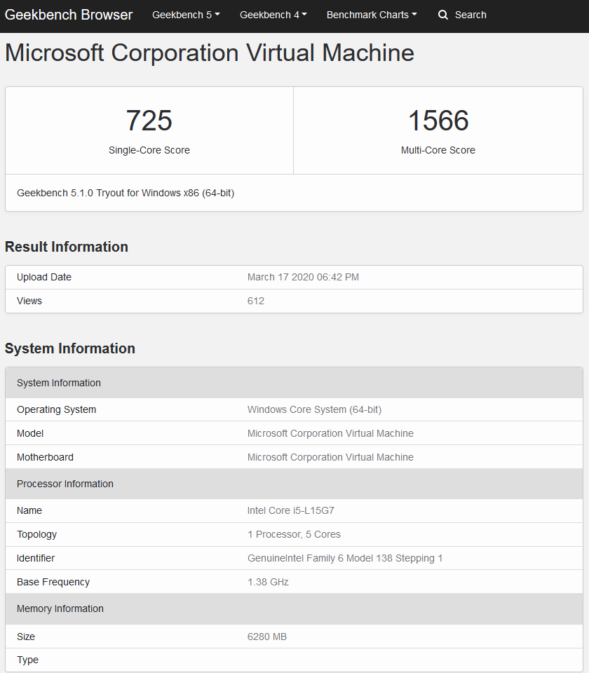Click the Geekbench 5.1.0 Tryout version text
The width and height of the screenshot is (589, 673).
click(x=126, y=193)
